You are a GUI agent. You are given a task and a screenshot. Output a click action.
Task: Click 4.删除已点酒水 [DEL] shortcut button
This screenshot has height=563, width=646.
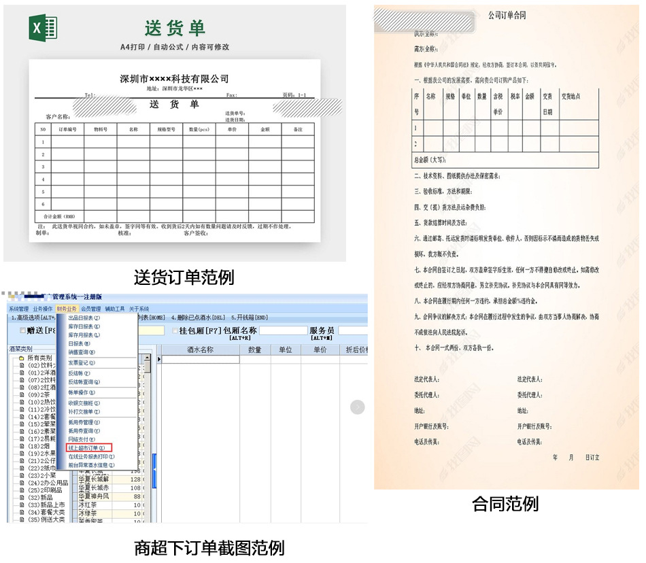(x=198, y=318)
